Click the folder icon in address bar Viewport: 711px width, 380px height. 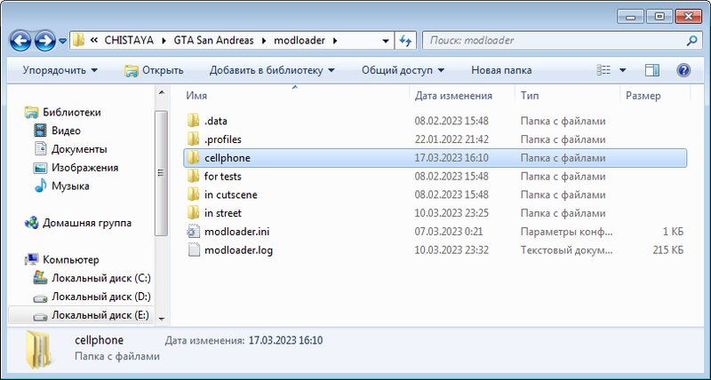coord(78,40)
